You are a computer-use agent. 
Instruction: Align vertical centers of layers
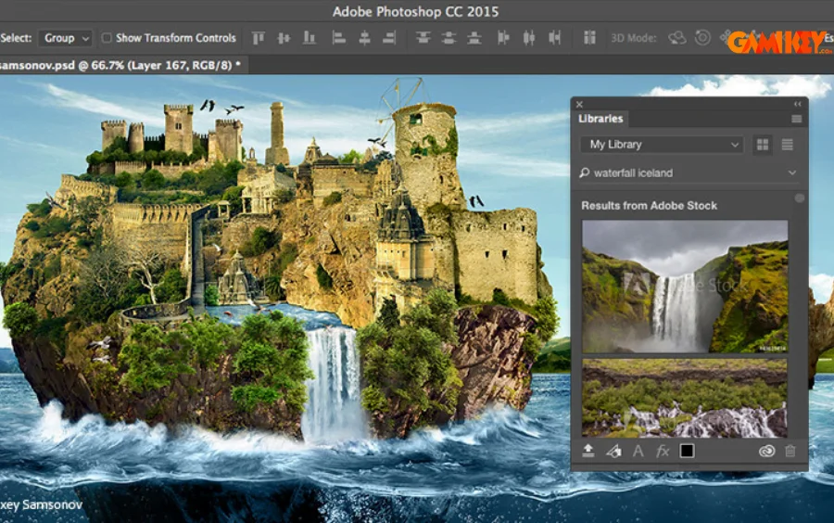(284, 38)
